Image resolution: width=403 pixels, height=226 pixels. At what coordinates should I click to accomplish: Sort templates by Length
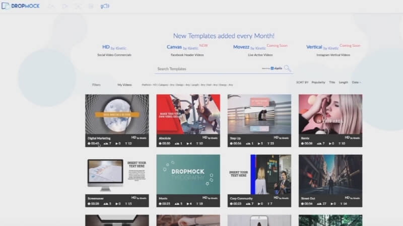click(344, 83)
